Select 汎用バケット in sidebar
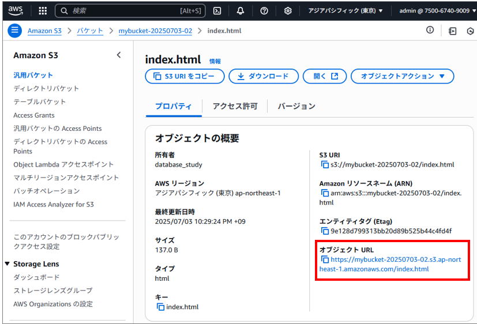 [x=33, y=75]
